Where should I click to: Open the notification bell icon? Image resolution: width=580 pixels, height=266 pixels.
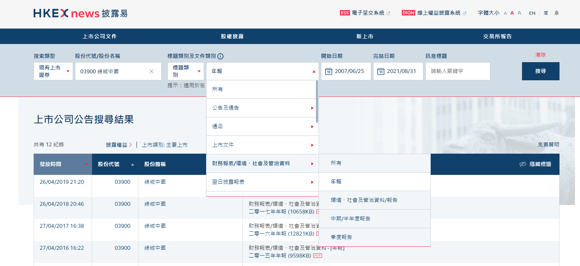556,13
